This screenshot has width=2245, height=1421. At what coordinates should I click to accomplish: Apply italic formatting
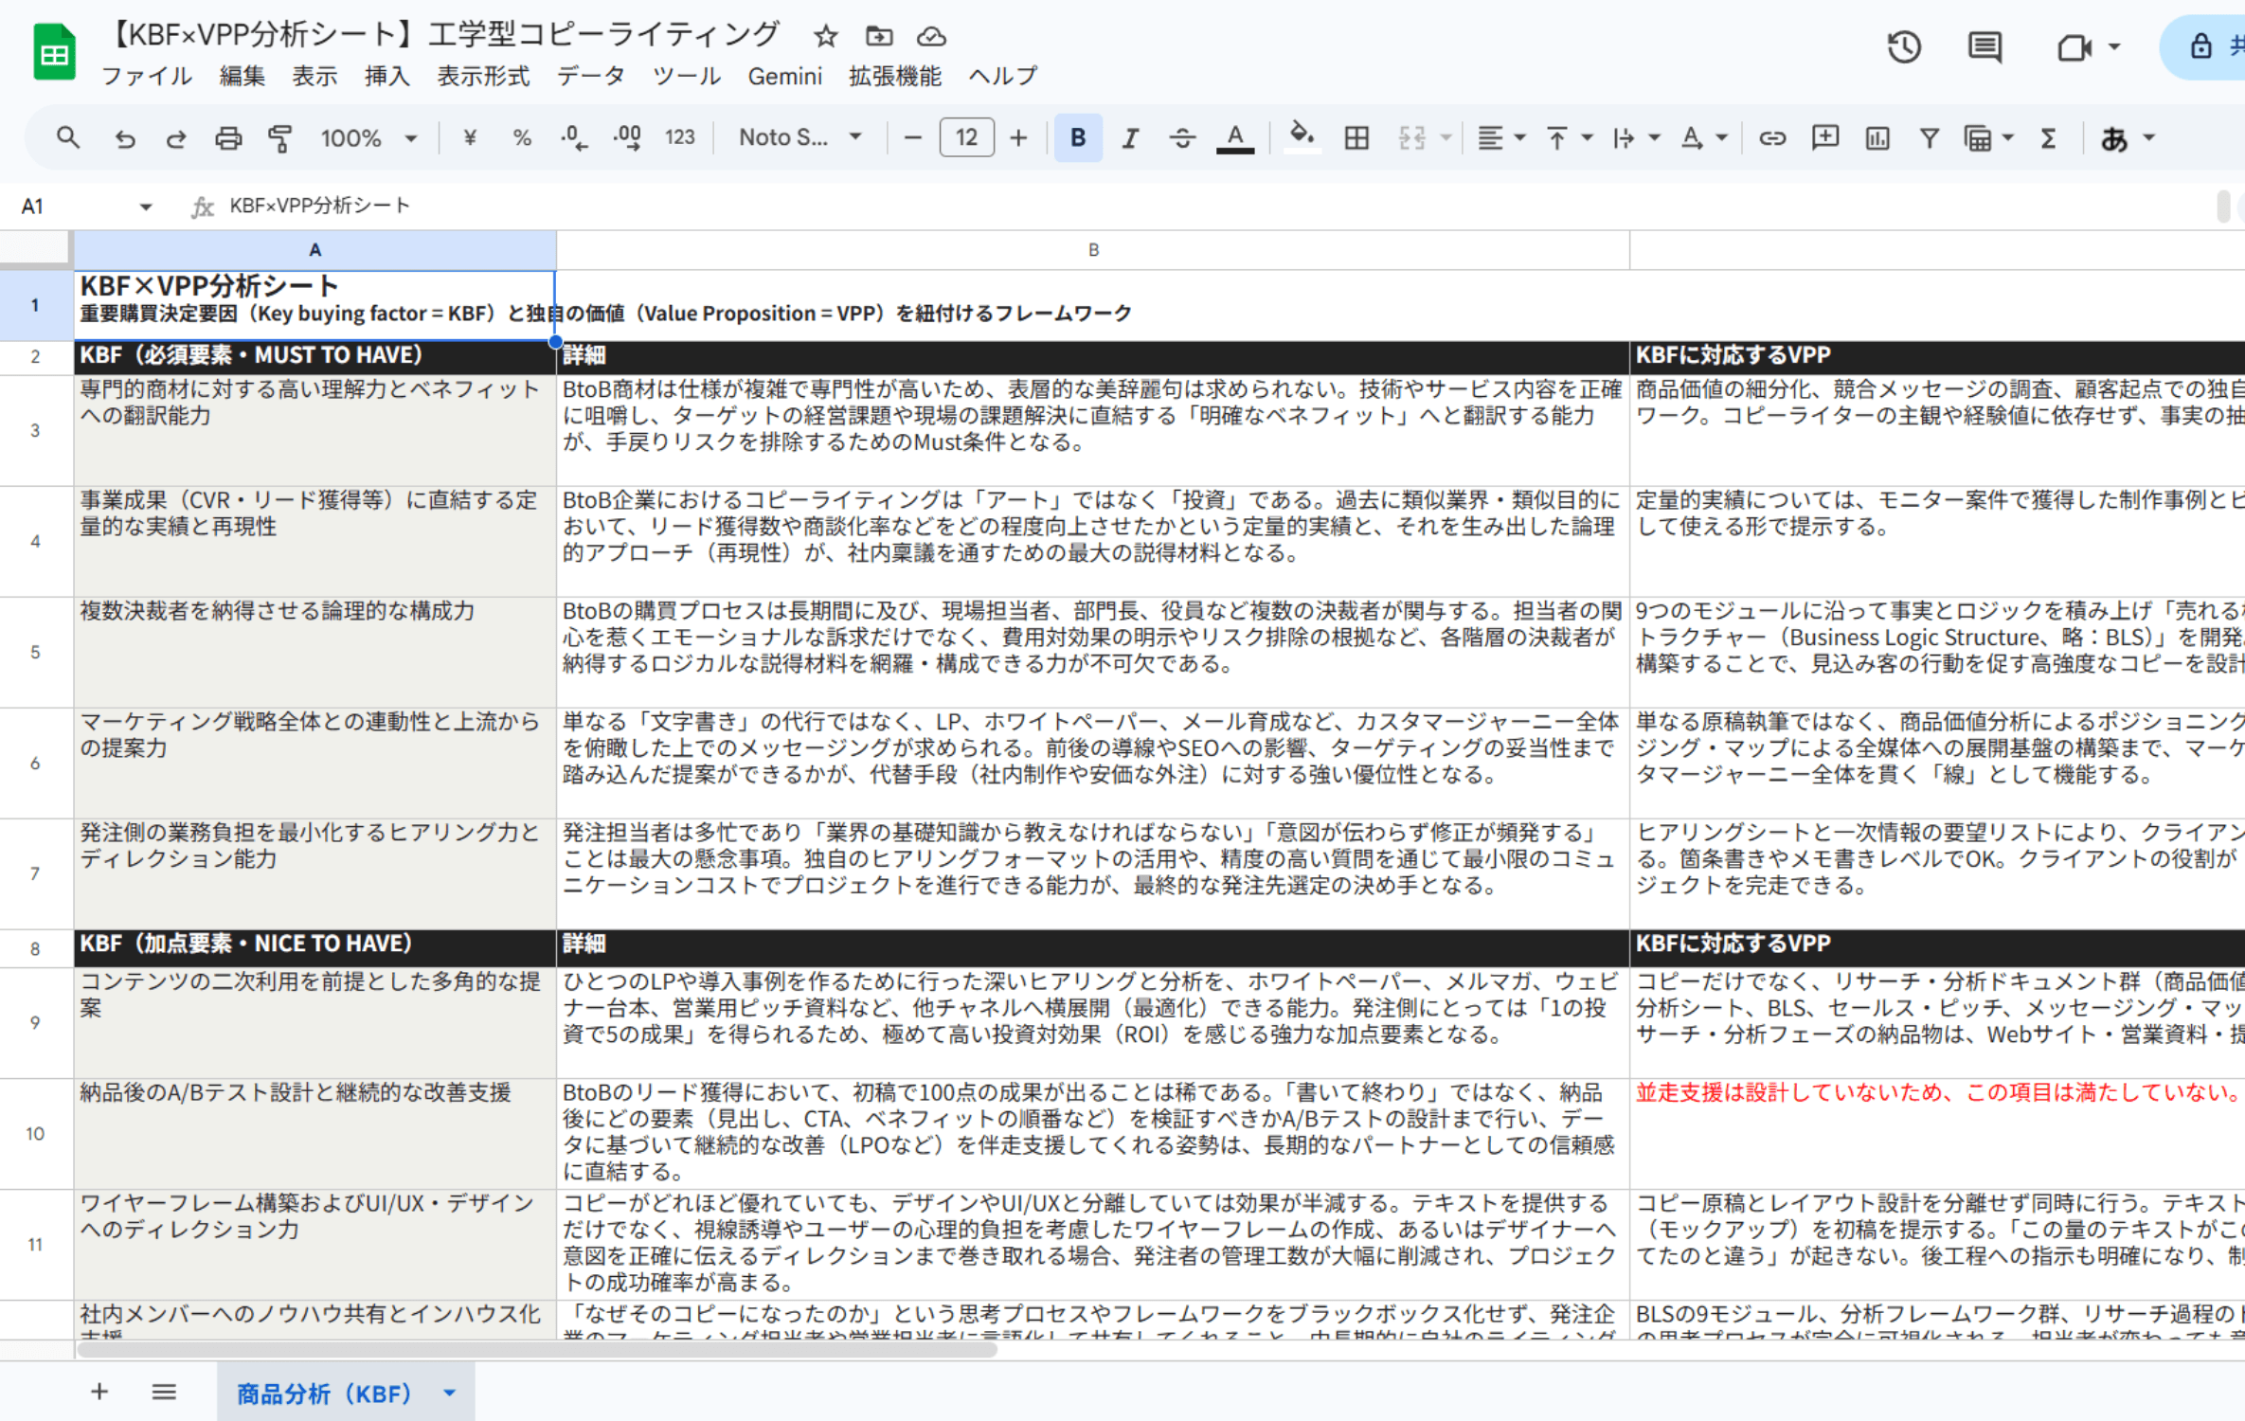1129,137
